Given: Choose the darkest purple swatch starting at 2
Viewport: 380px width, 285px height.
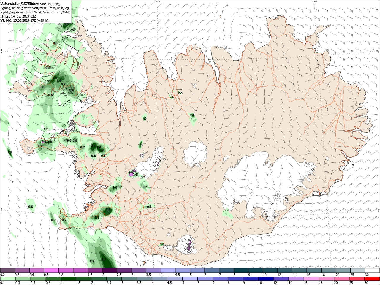Looking at the screenshot, I should (x=109, y=270).
